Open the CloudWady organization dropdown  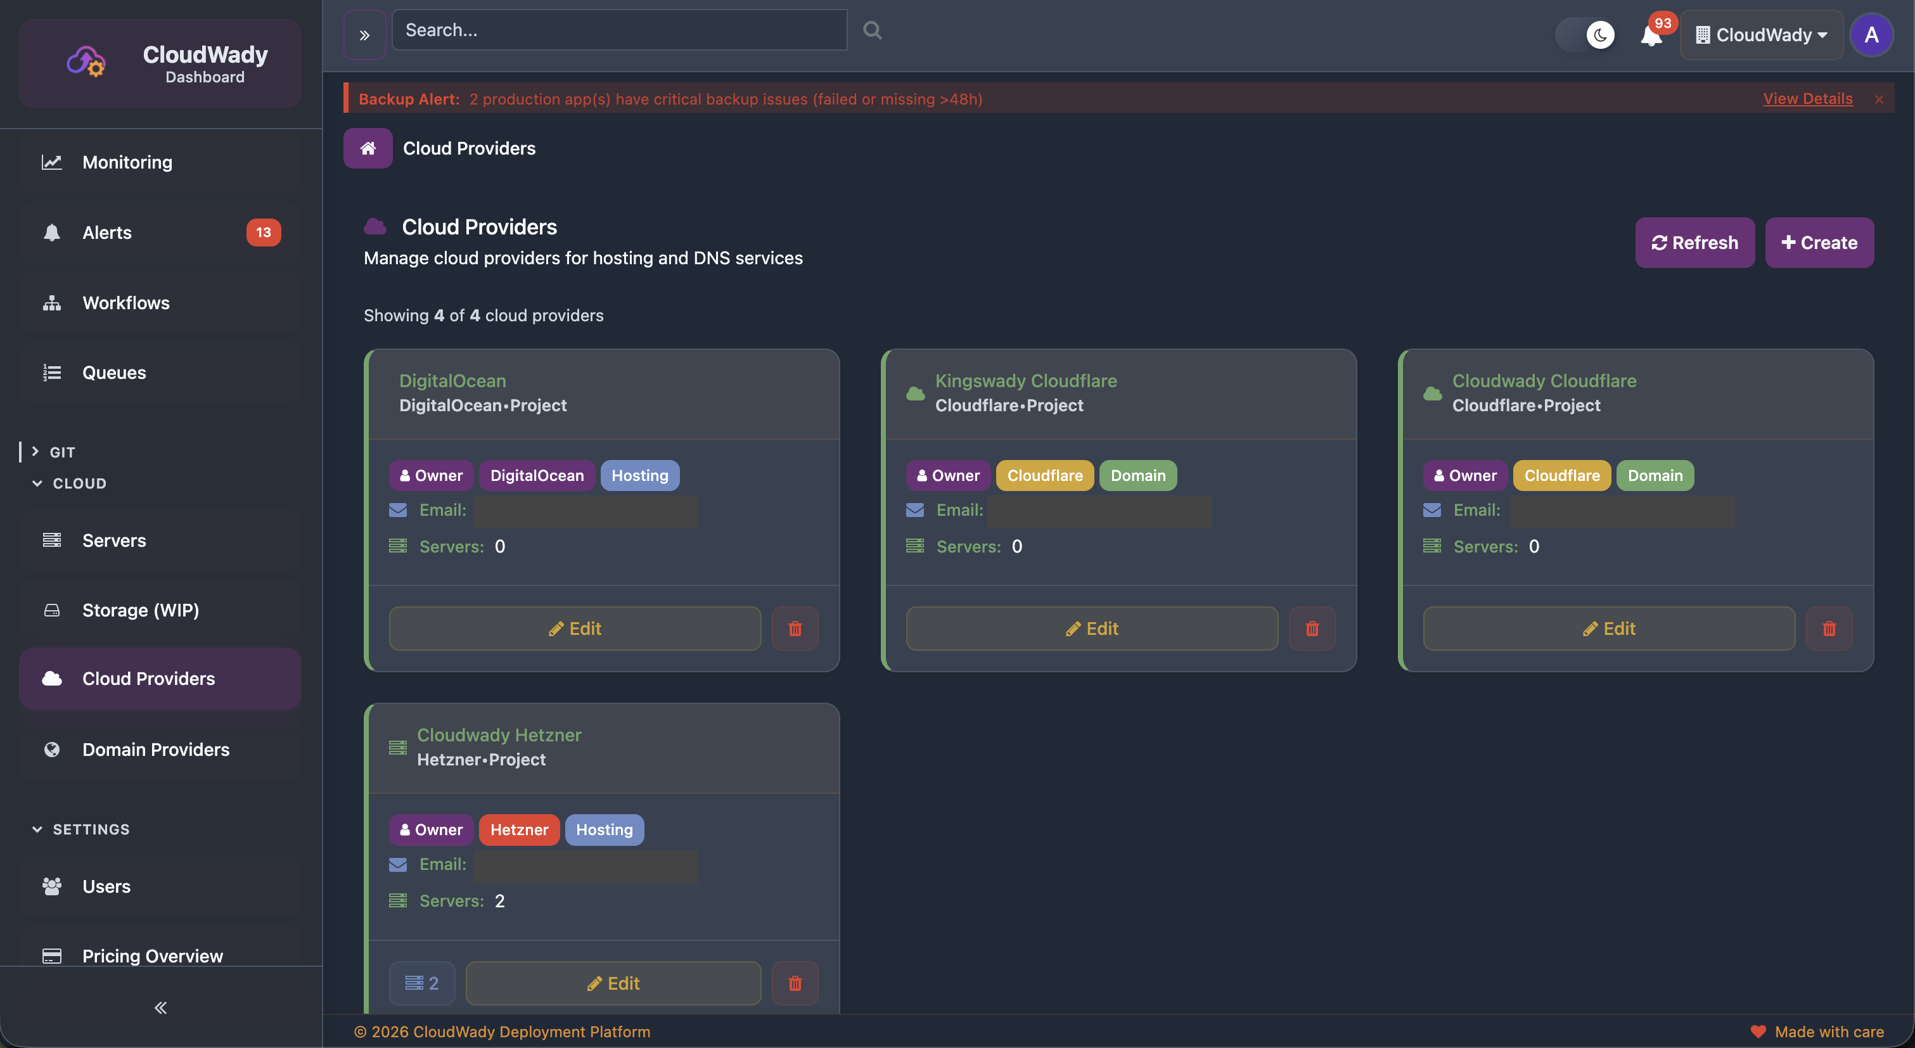(x=1761, y=35)
